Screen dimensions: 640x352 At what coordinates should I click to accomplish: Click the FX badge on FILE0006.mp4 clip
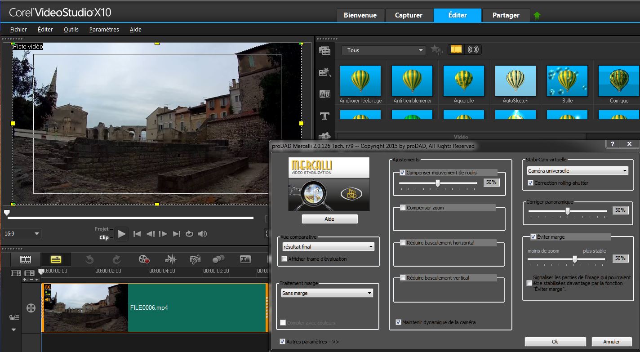point(47,287)
